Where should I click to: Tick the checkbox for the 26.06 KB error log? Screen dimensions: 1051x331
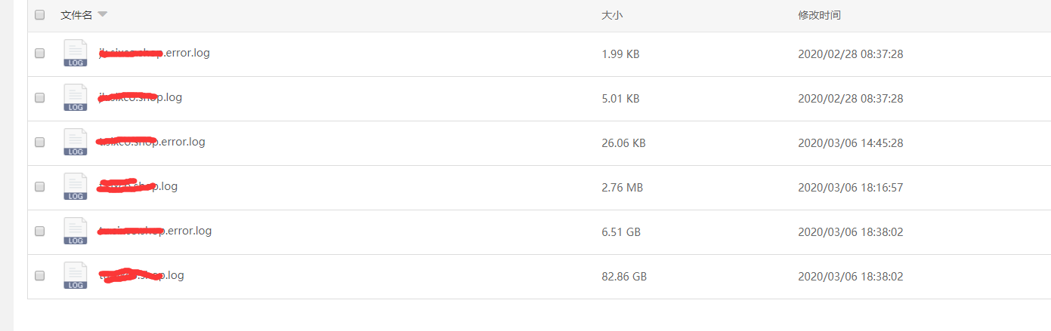[x=40, y=142]
